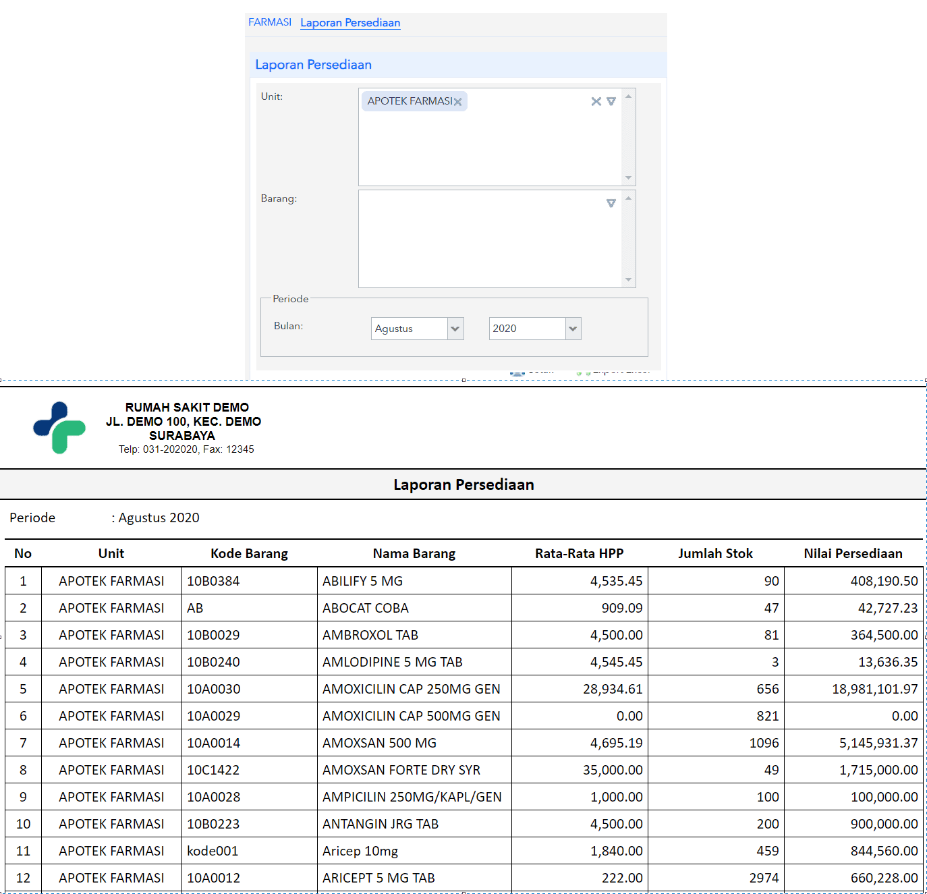Image resolution: width=927 pixels, height=894 pixels.
Task: Open the FARMASI breadcrumb link
Action: 270,22
